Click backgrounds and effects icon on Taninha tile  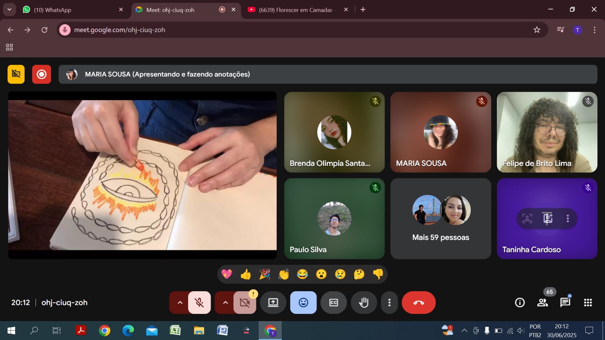548,218
